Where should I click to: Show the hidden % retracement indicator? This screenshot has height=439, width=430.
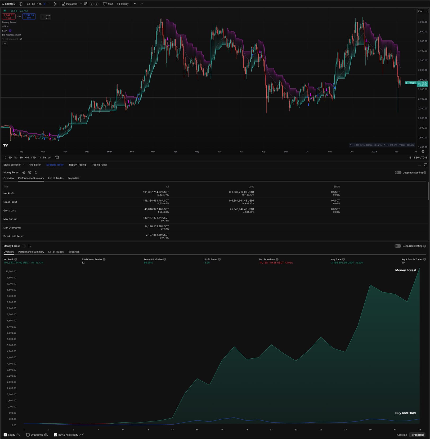[x=21, y=39]
